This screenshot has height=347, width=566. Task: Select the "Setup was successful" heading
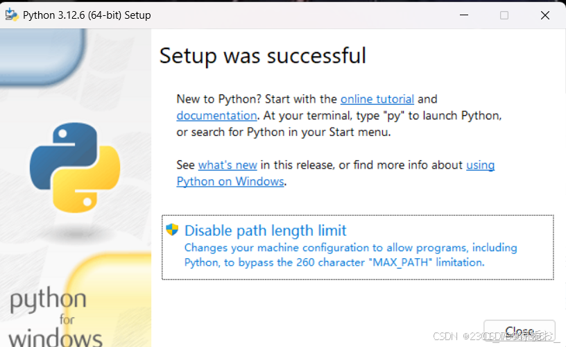[263, 56]
